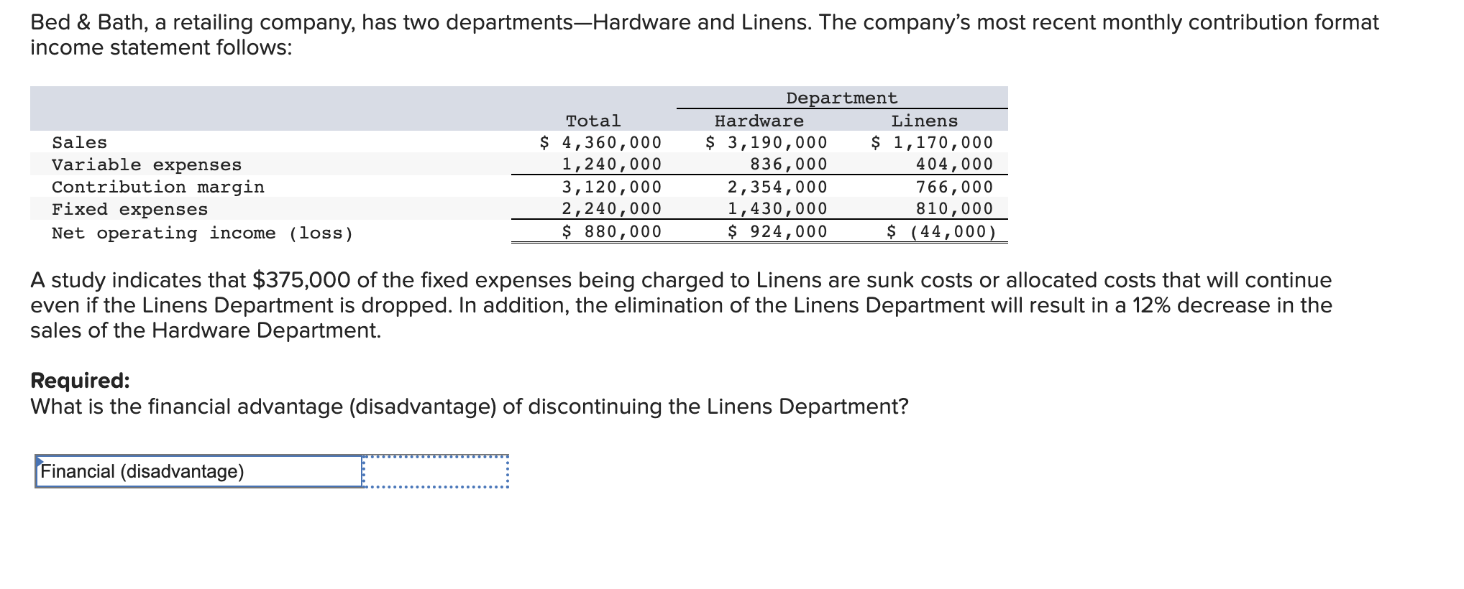Screen dimensions: 1464x589
Task: Select the "Contribution margin" row label
Action: tap(158, 187)
